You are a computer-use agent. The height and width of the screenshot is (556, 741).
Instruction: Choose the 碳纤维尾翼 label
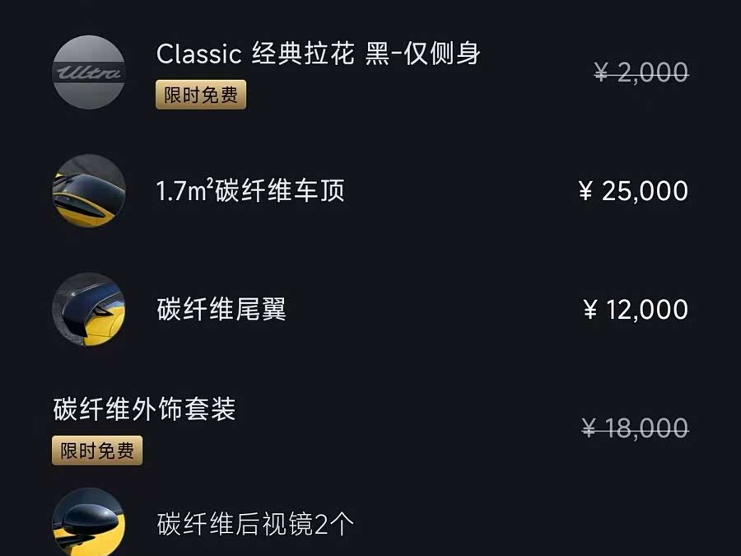(x=221, y=310)
